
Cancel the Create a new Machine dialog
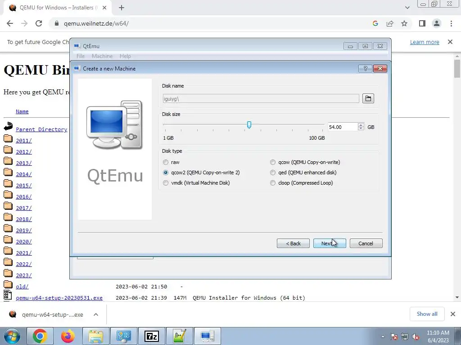(x=366, y=243)
